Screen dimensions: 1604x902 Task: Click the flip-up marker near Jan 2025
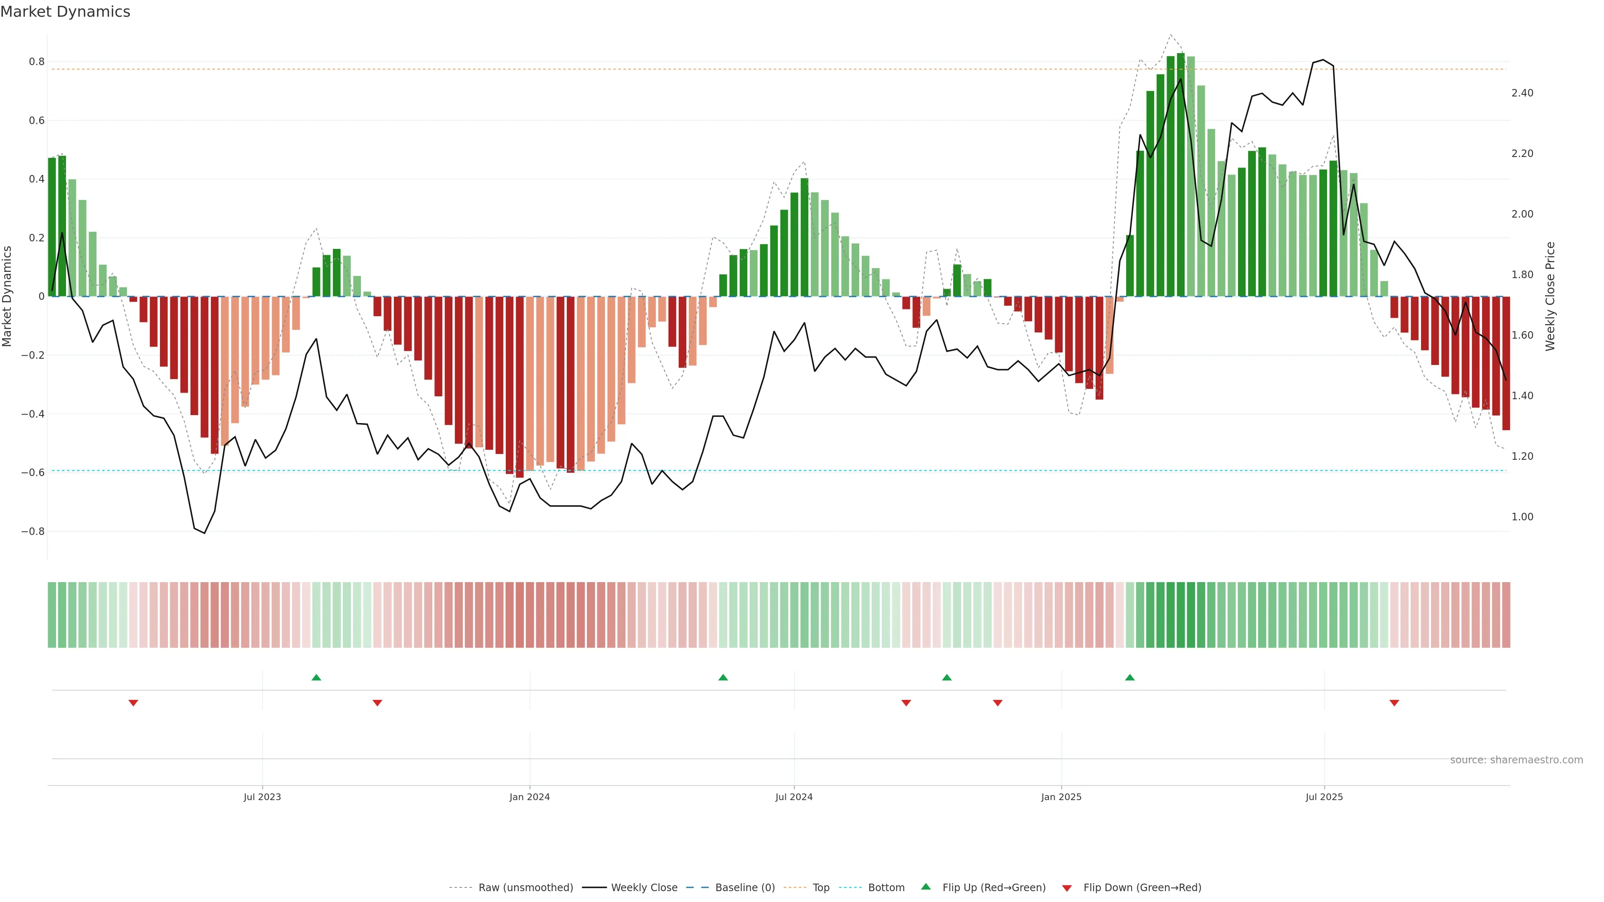coord(1129,677)
